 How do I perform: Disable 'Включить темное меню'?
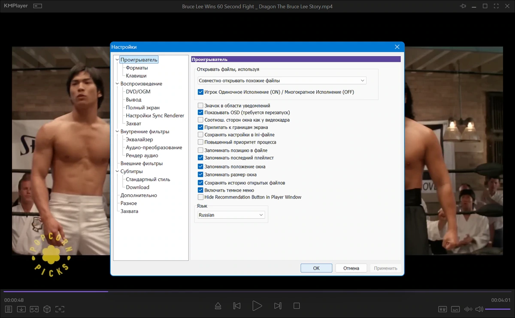coord(200,190)
